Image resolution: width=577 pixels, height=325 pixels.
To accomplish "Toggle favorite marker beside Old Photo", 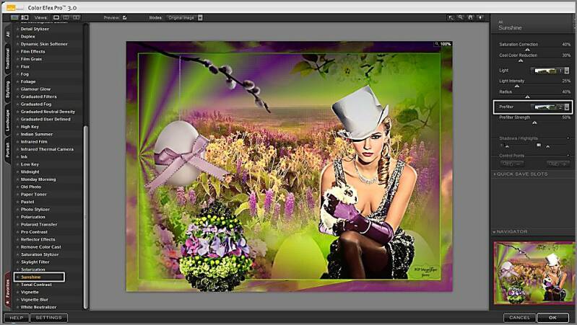I will 17,187.
